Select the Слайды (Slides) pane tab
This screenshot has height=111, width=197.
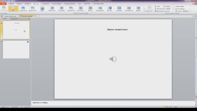[x=5, y=18]
